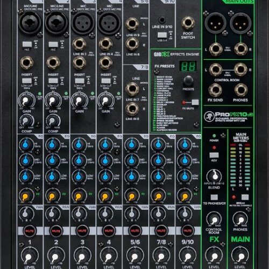Mute channel 3
269x269 pixels.
(82, 231)
